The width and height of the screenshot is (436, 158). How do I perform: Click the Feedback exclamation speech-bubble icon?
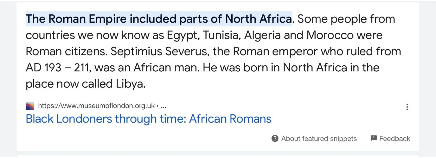pyautogui.click(x=373, y=138)
